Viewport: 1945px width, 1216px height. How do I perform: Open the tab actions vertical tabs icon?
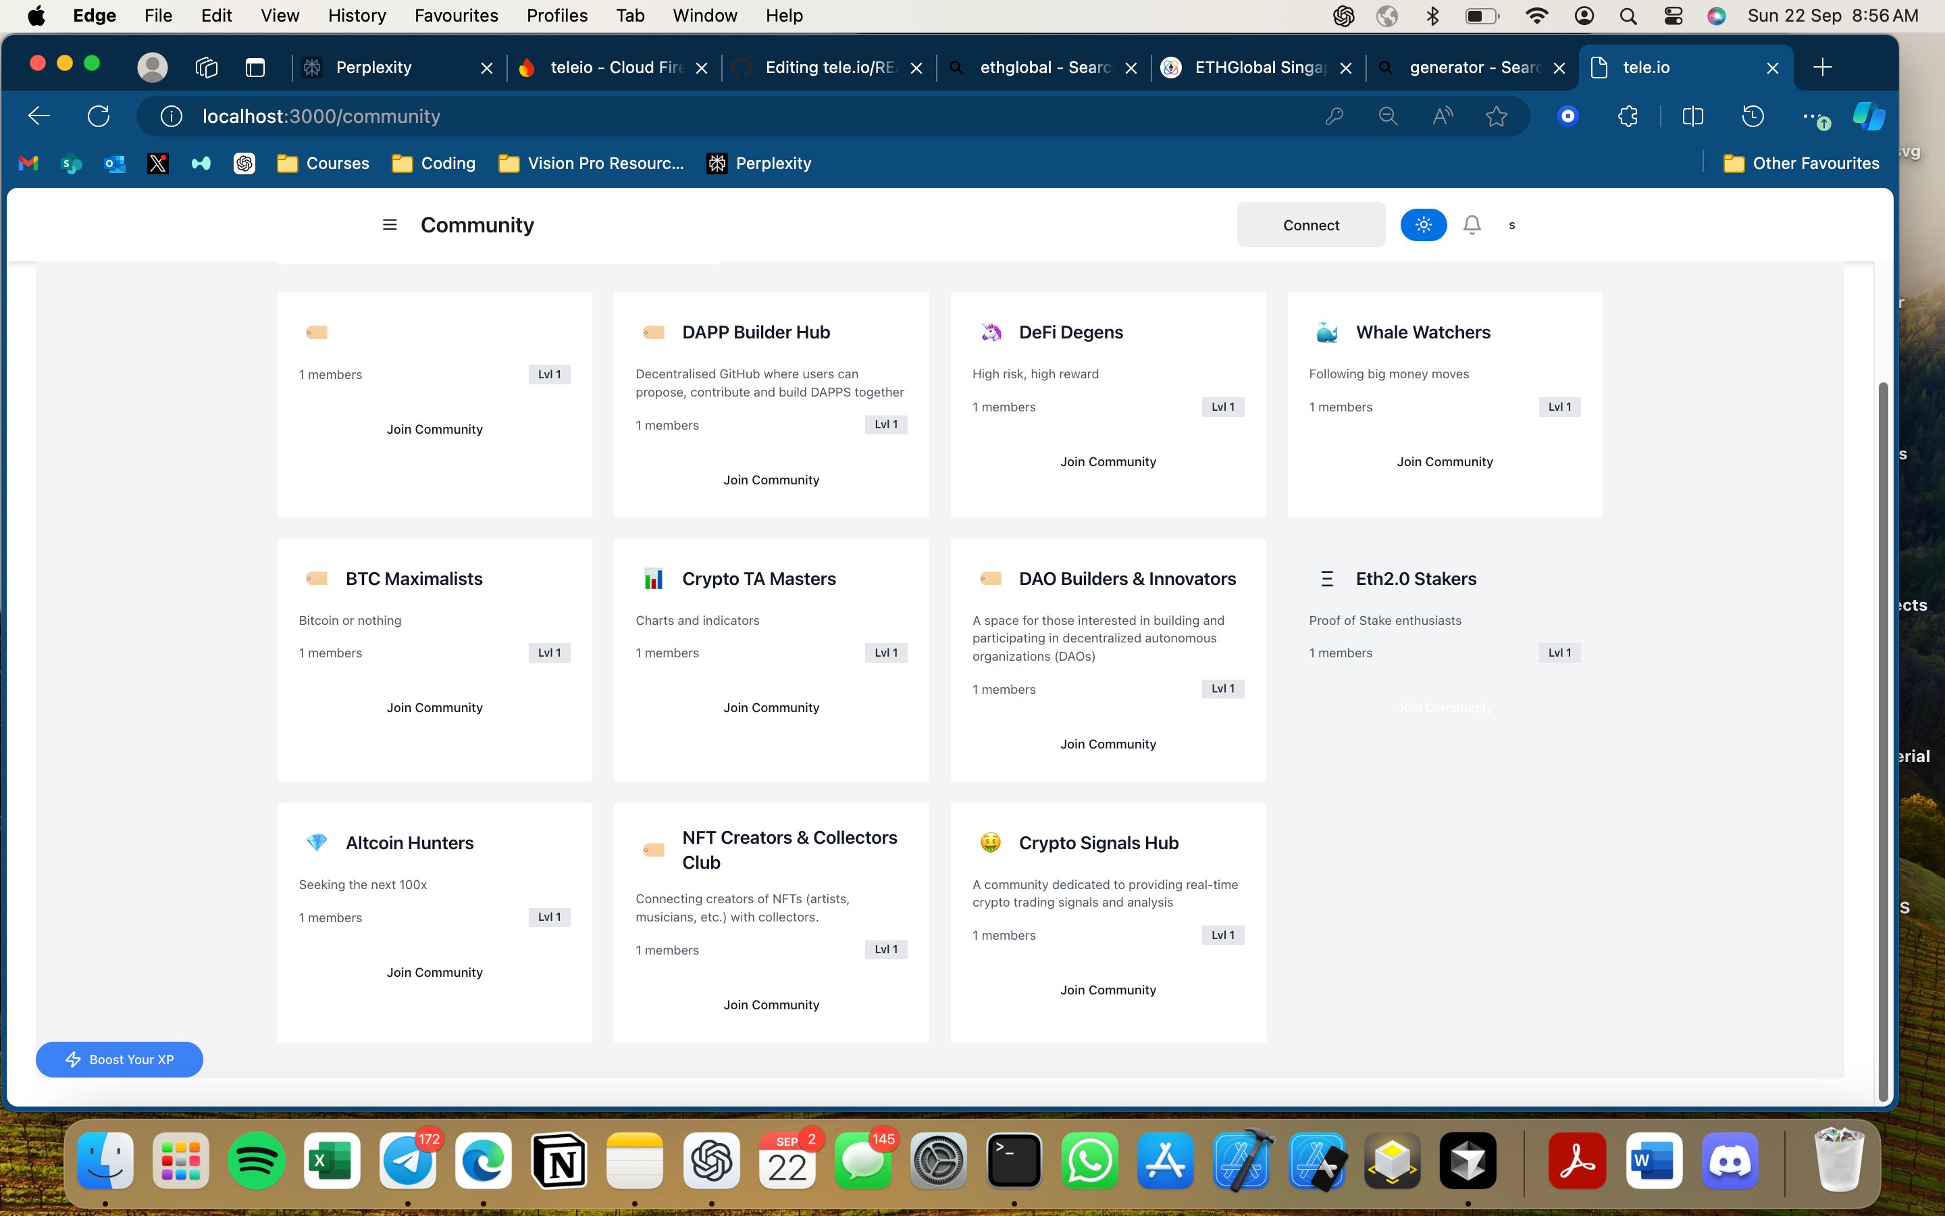(x=255, y=68)
